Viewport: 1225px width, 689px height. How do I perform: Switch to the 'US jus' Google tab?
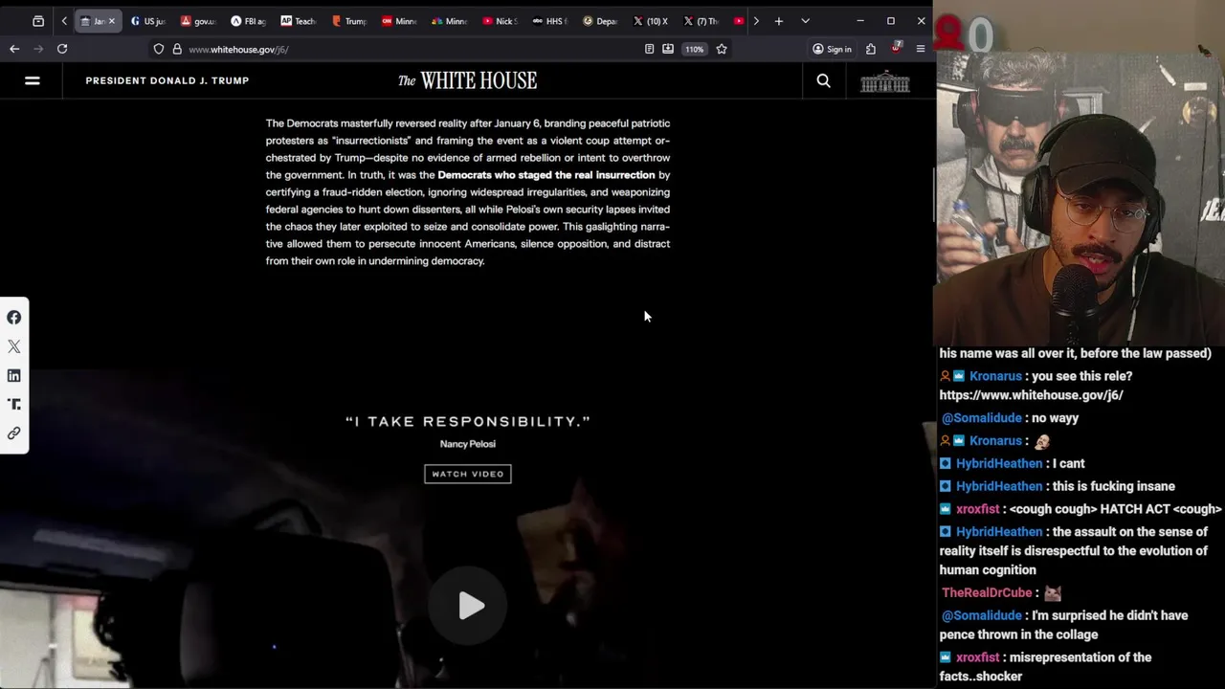(x=148, y=21)
